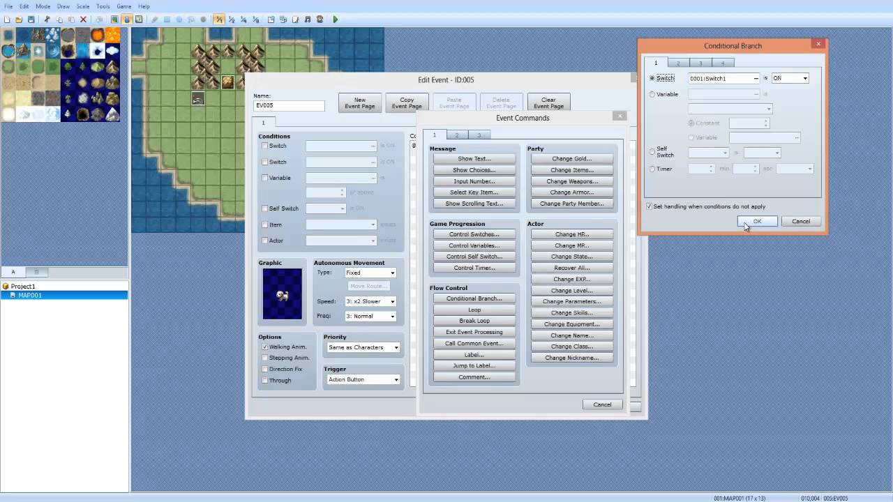This screenshot has height=502, width=893.
Task: Enable the Variable condition checkbox in Edit Event
Action: tap(264, 178)
